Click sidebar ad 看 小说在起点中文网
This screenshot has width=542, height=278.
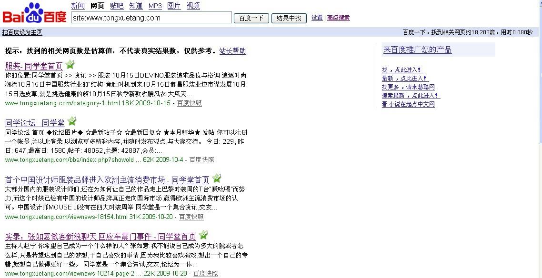click(x=408, y=104)
